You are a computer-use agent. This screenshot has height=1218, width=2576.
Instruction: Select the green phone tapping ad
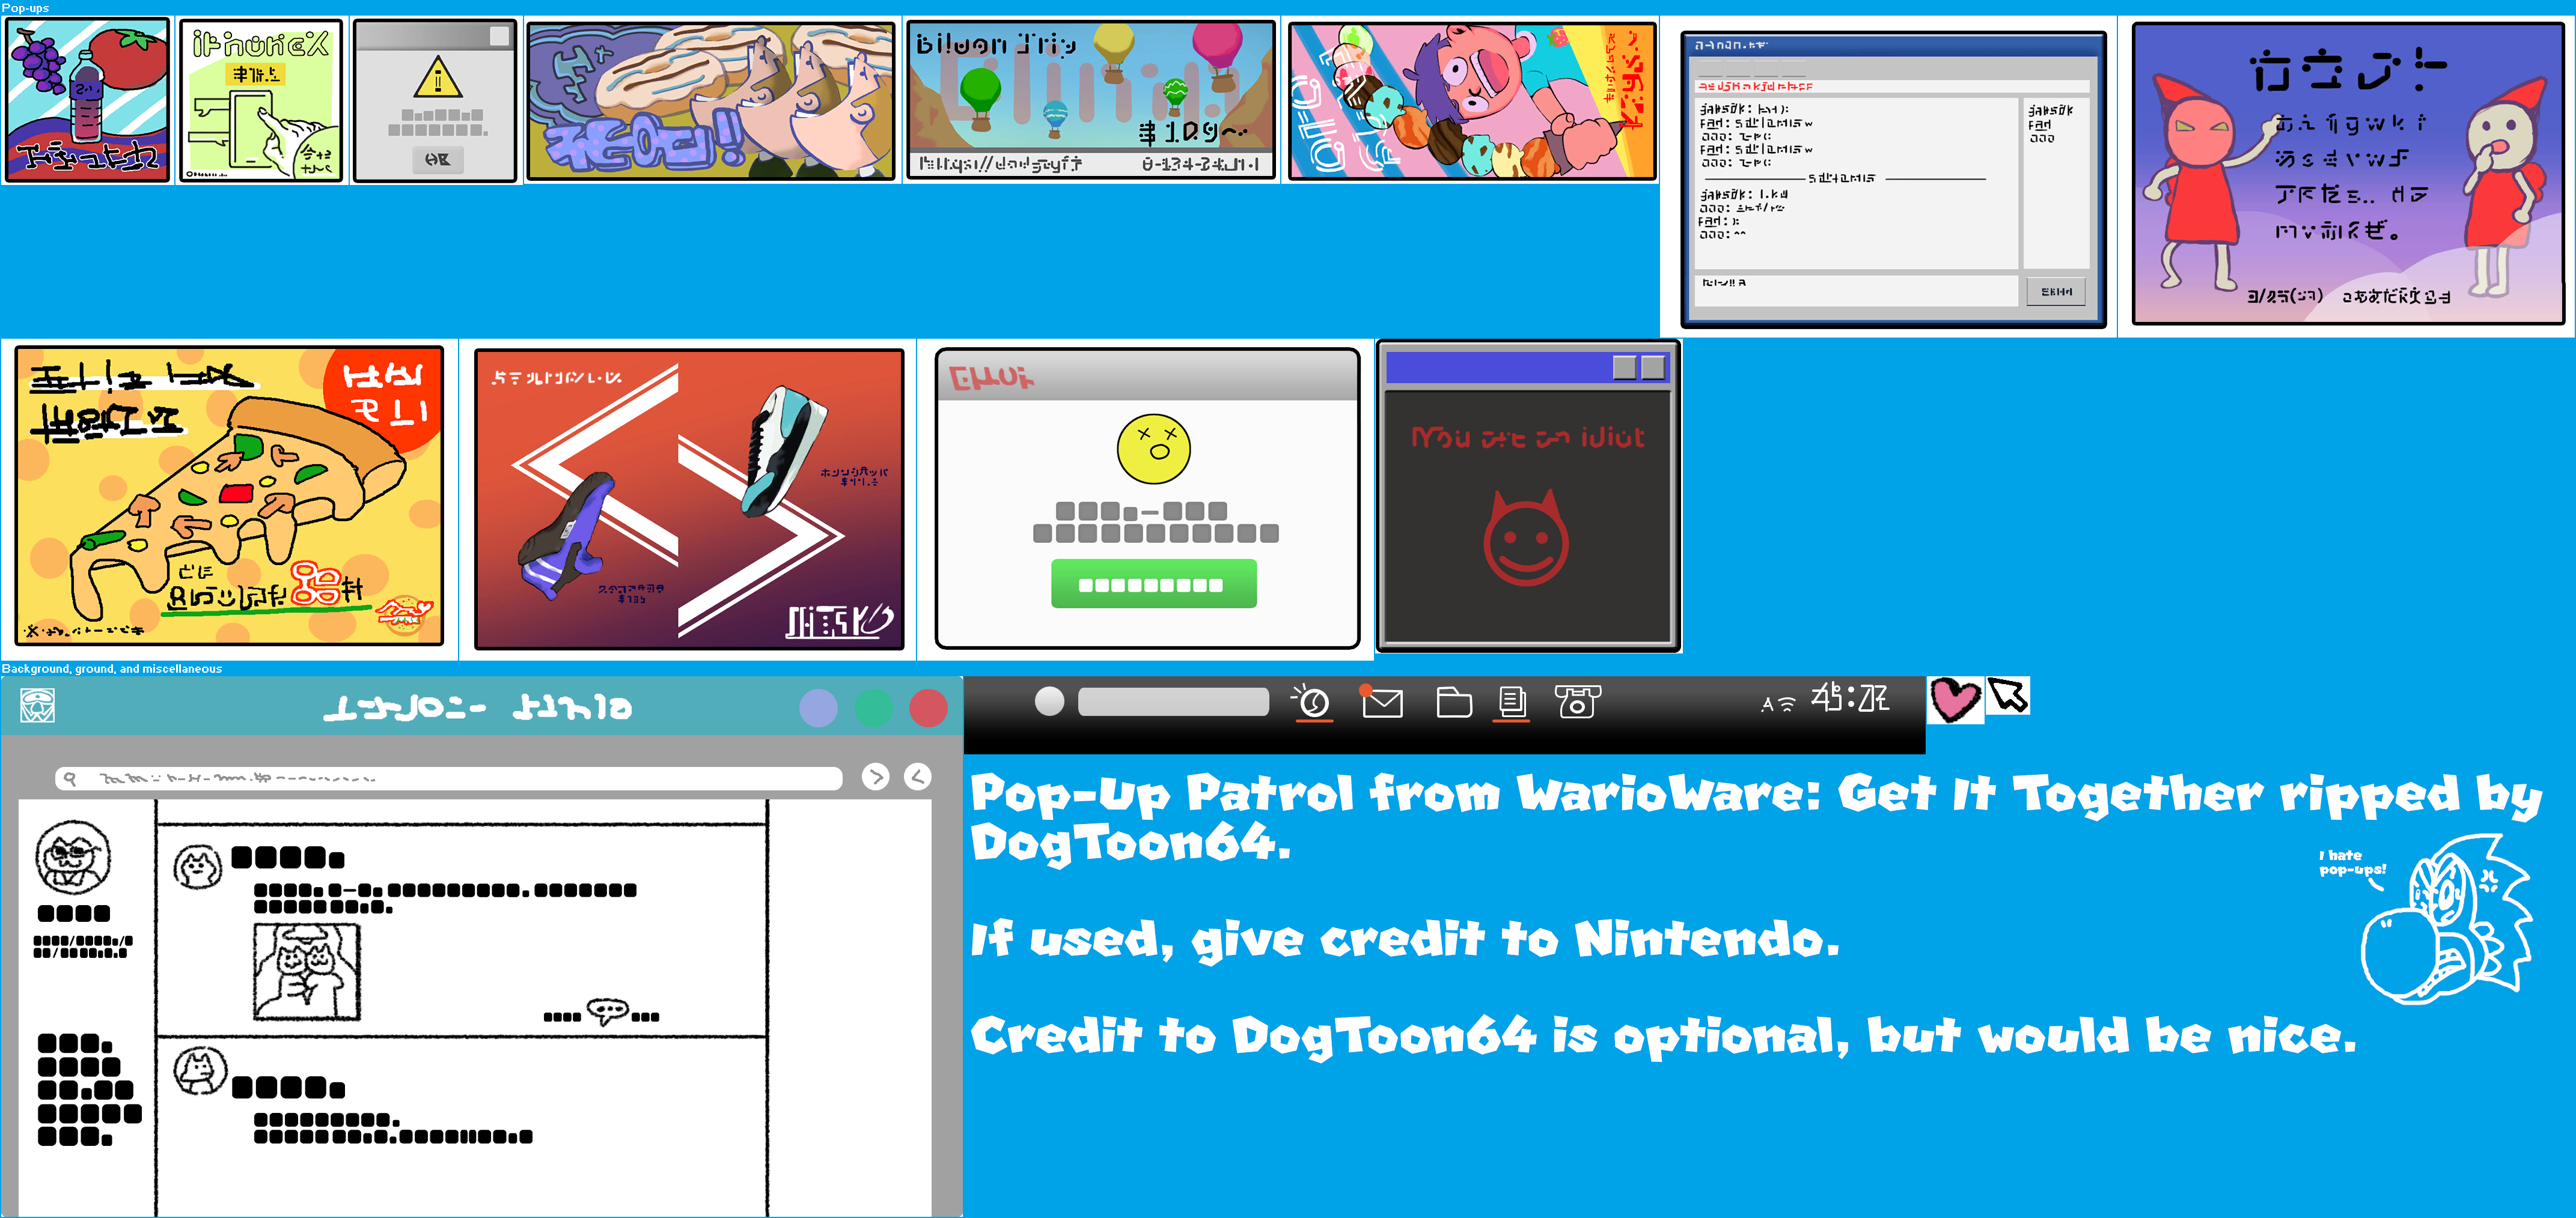pos(261,100)
